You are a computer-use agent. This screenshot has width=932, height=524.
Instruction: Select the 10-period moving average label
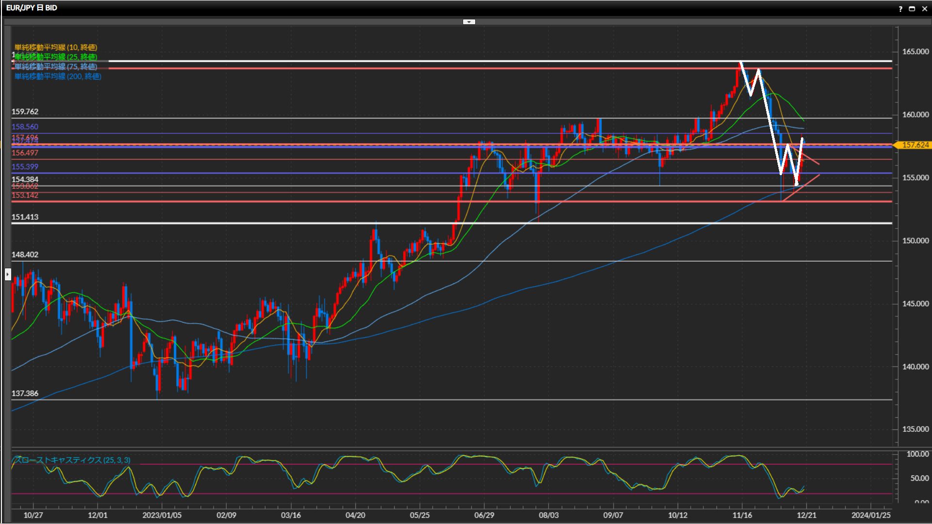(x=56, y=47)
